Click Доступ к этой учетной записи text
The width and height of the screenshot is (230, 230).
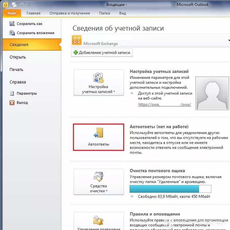[165, 96]
